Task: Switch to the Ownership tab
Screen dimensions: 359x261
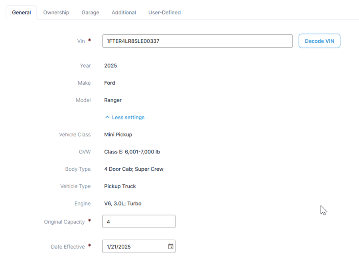Action: [56, 12]
